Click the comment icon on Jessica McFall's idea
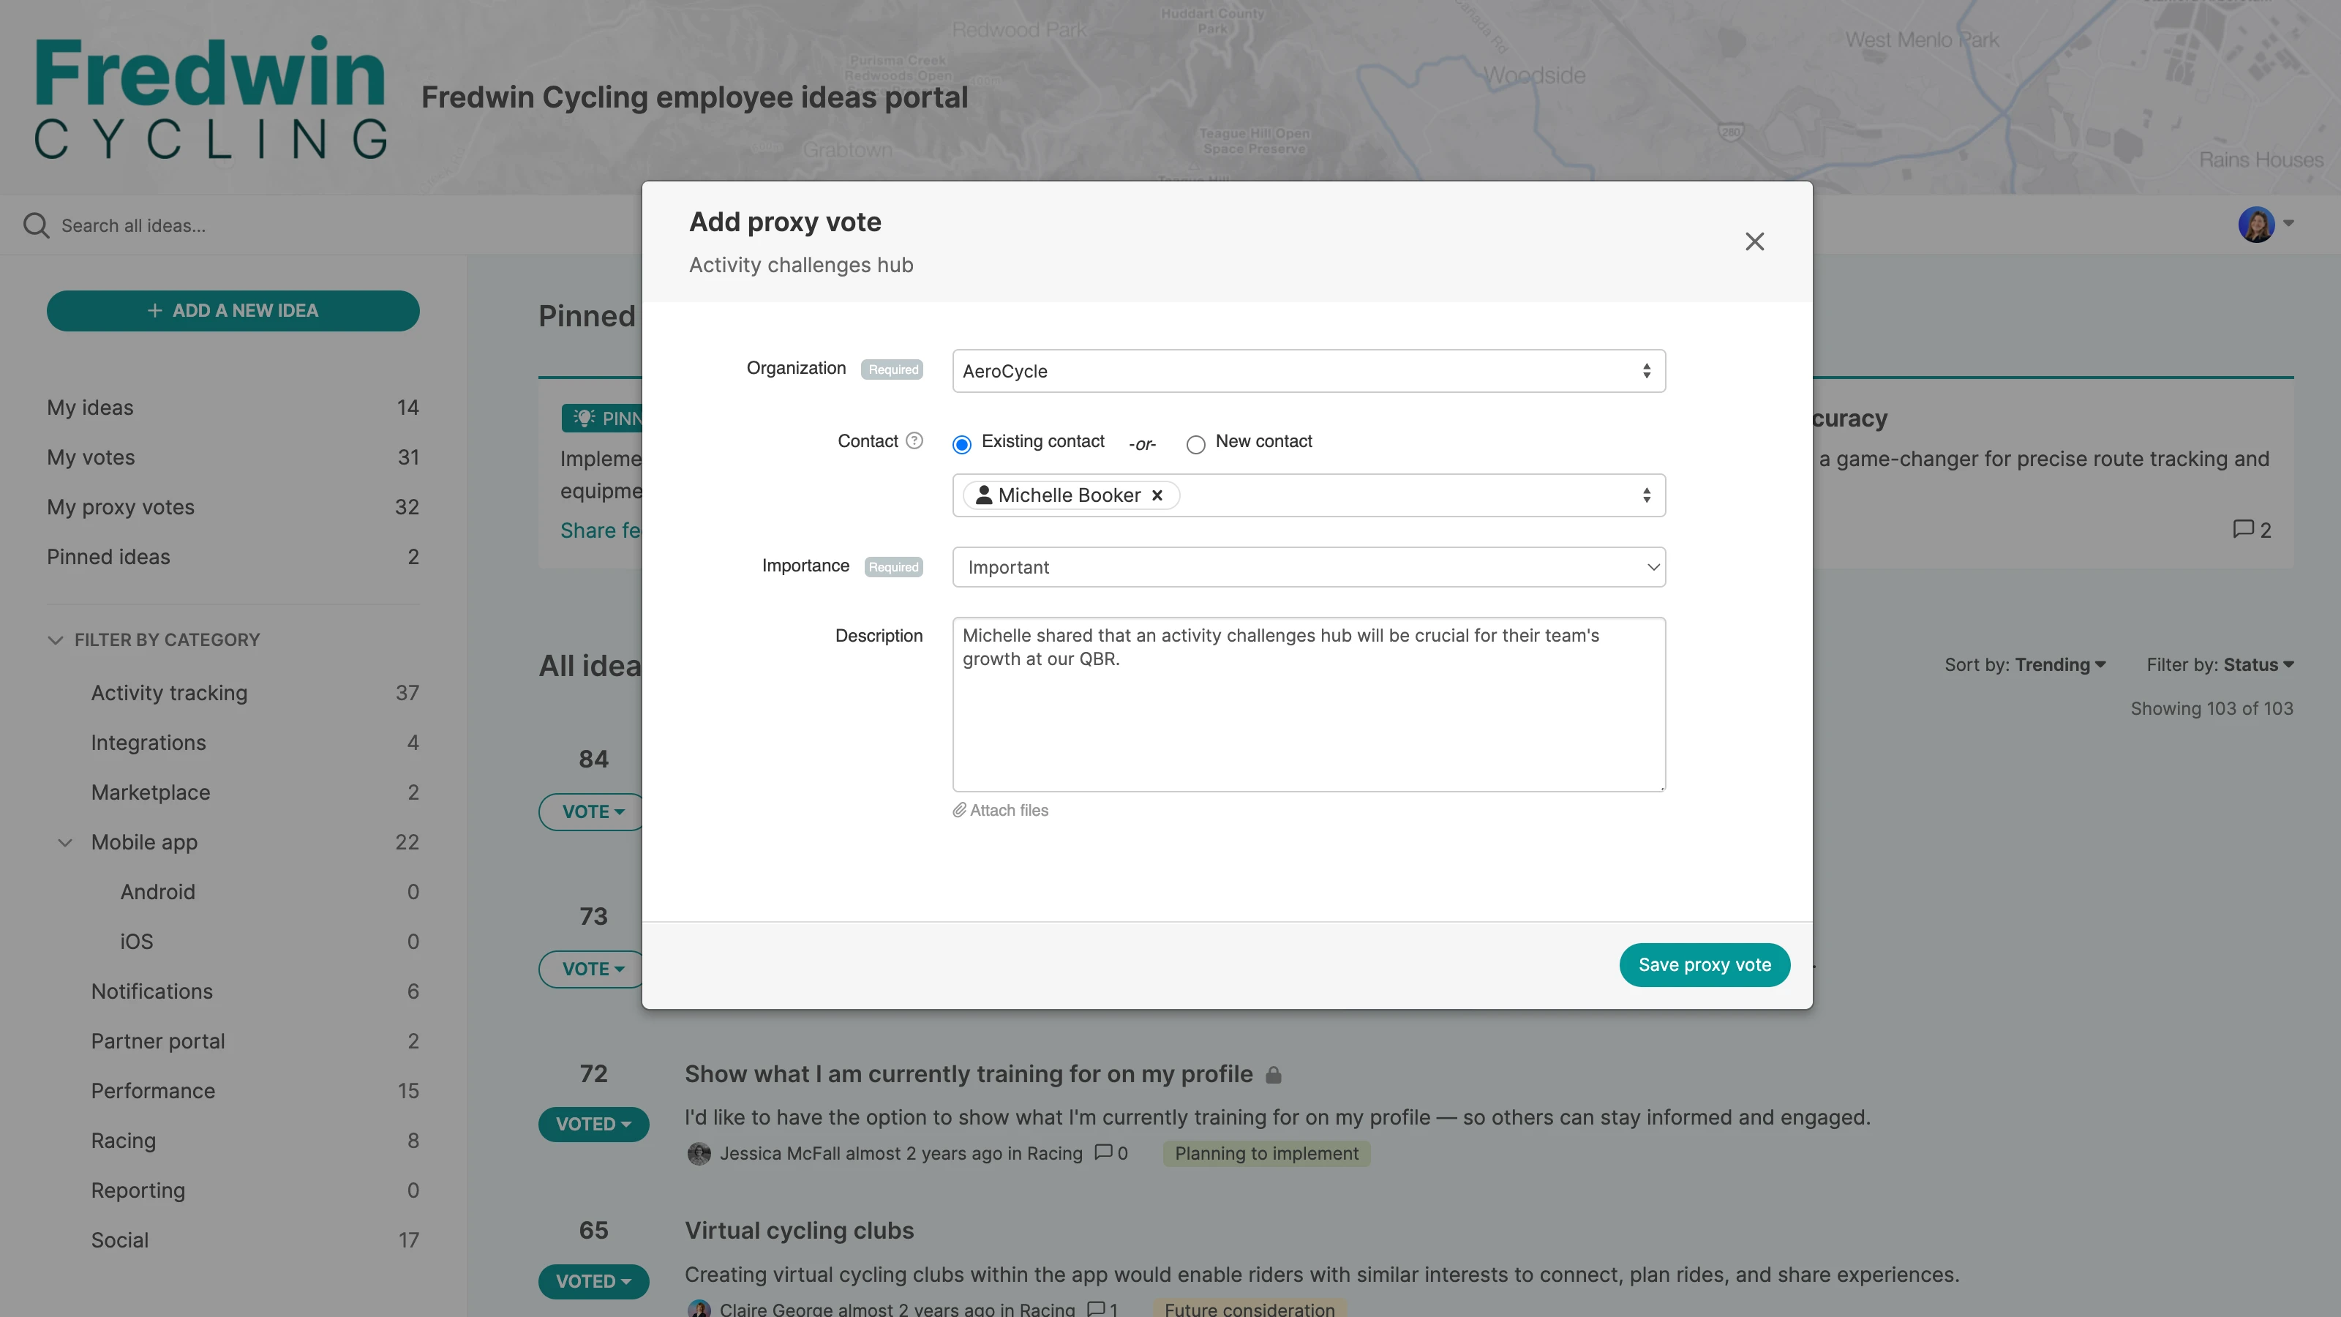 [1102, 1152]
